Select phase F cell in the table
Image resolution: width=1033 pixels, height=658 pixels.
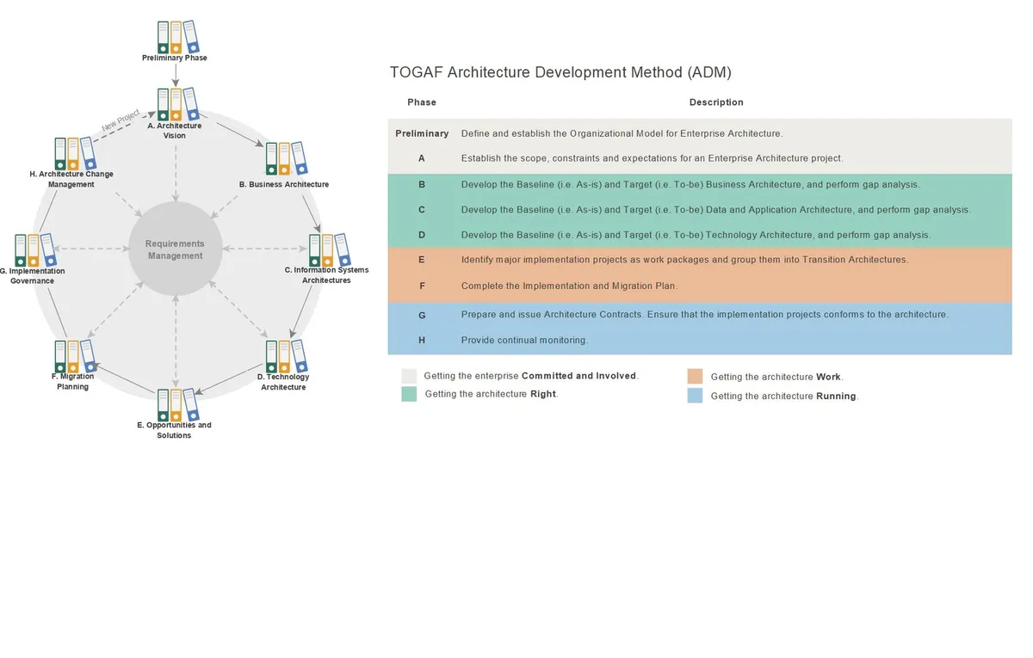[x=422, y=286]
